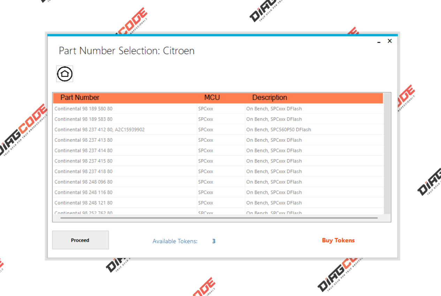The image size is (441, 296).
Task: Select row Continental 98 189 583 80
Action: pos(218,119)
